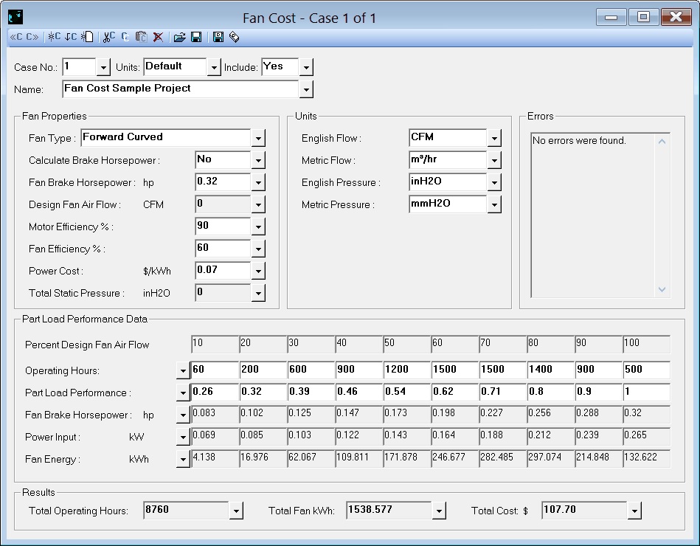Click the Power Cost 0.07 field
Viewport: 700px width, 546px height.
pyautogui.click(x=223, y=271)
